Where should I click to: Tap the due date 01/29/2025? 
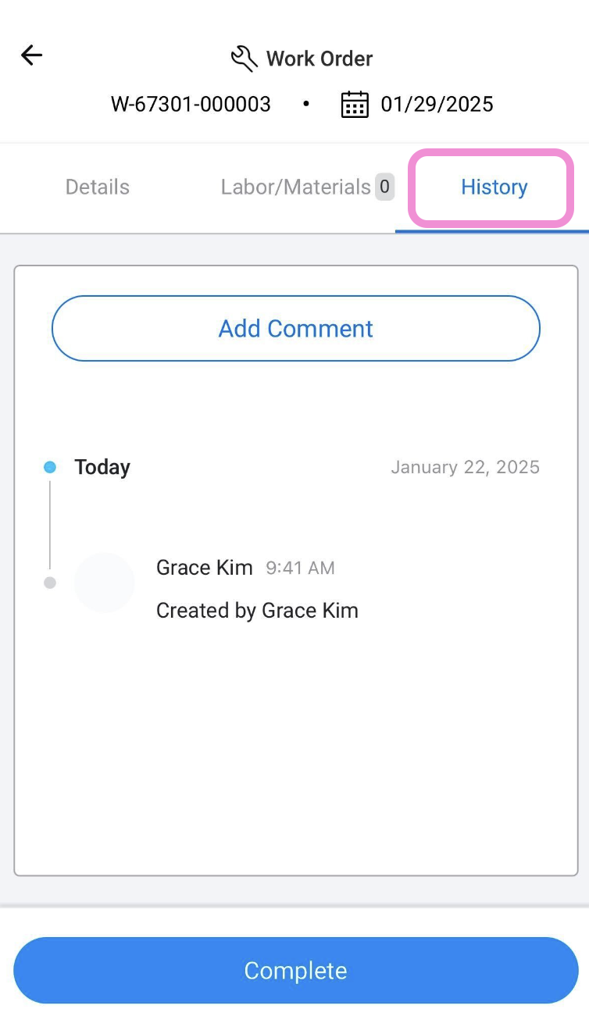(437, 105)
